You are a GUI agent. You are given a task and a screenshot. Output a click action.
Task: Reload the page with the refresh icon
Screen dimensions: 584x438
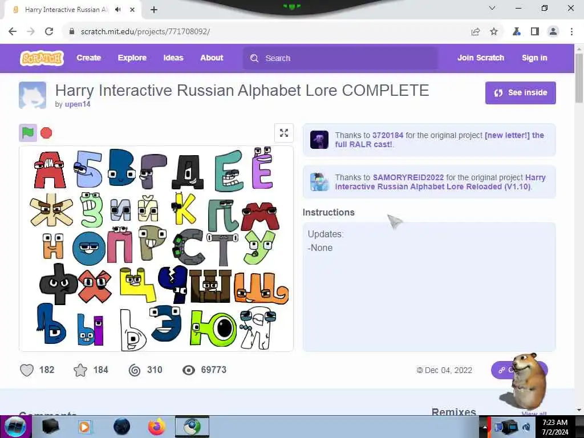(x=49, y=31)
